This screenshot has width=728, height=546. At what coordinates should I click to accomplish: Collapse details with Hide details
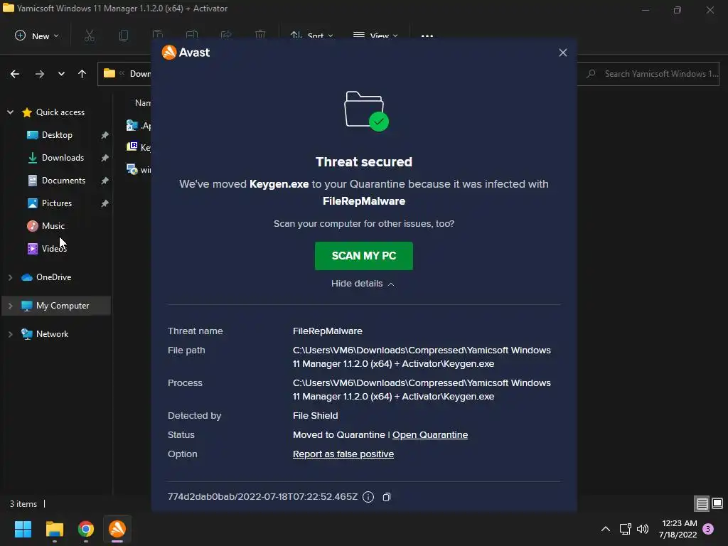(363, 284)
